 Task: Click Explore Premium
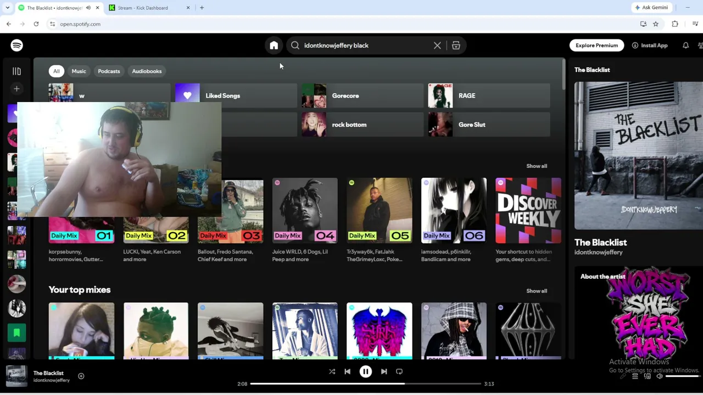click(x=596, y=46)
